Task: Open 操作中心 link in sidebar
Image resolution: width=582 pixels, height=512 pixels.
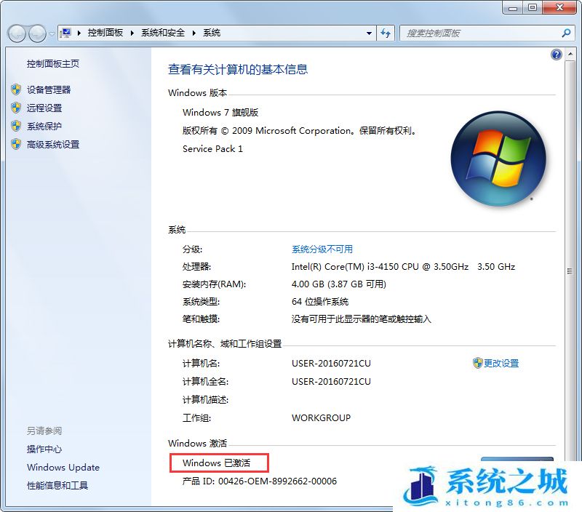Action: pyautogui.click(x=44, y=449)
